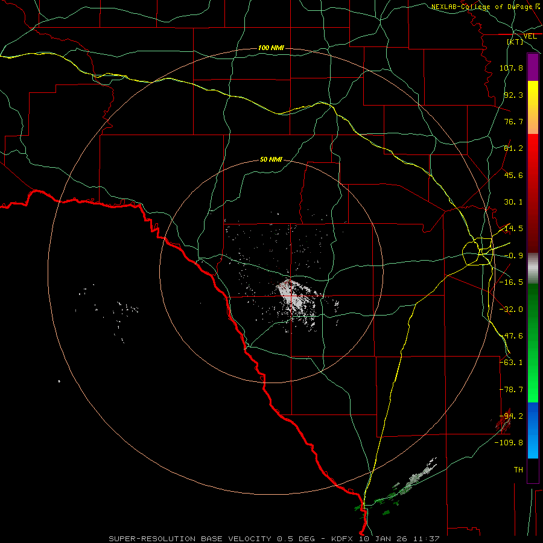Click the VEL legend title
The height and width of the screenshot is (543, 543).
pyautogui.click(x=530, y=36)
